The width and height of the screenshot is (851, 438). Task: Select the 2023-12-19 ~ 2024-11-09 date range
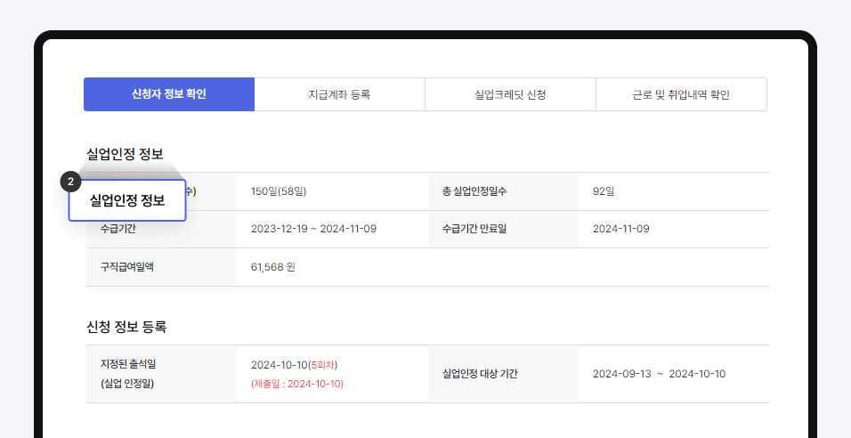pyautogui.click(x=313, y=229)
